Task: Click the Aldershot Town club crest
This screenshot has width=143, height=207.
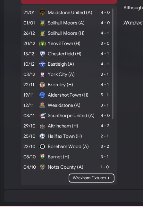Action: coord(42,95)
